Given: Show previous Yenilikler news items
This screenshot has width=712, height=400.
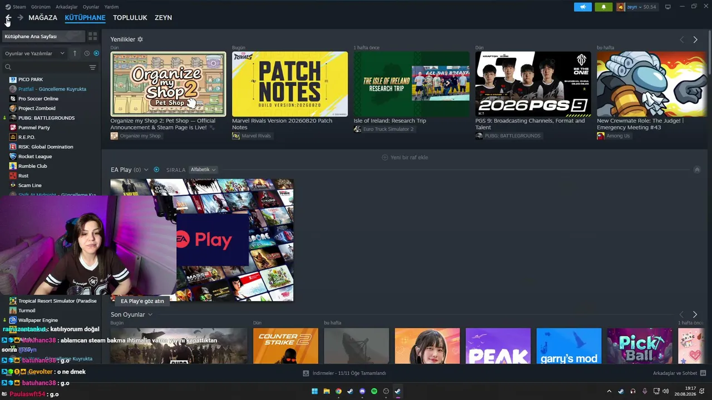Looking at the screenshot, I should coord(682,39).
